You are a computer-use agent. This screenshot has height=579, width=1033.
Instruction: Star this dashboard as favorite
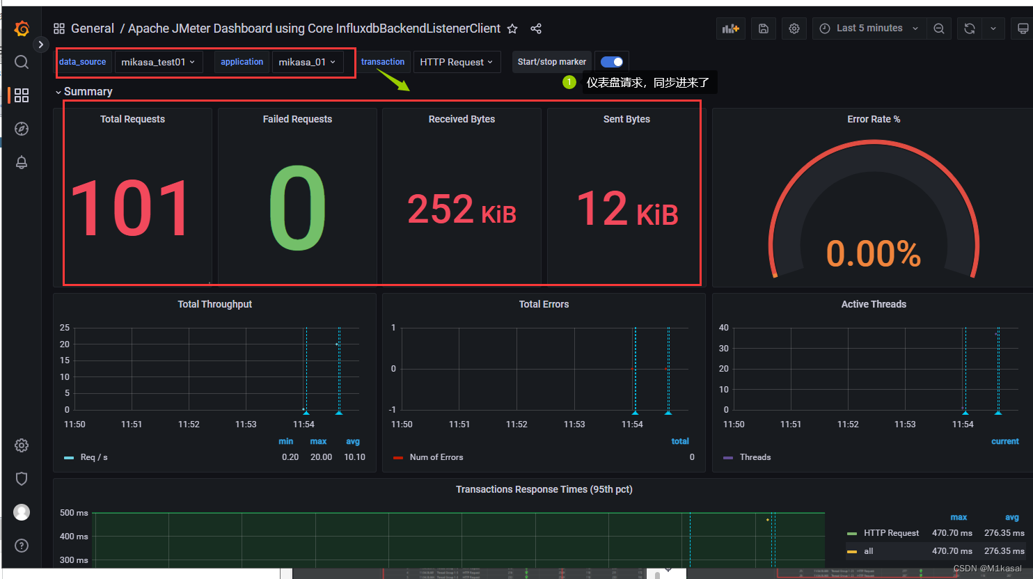512,29
